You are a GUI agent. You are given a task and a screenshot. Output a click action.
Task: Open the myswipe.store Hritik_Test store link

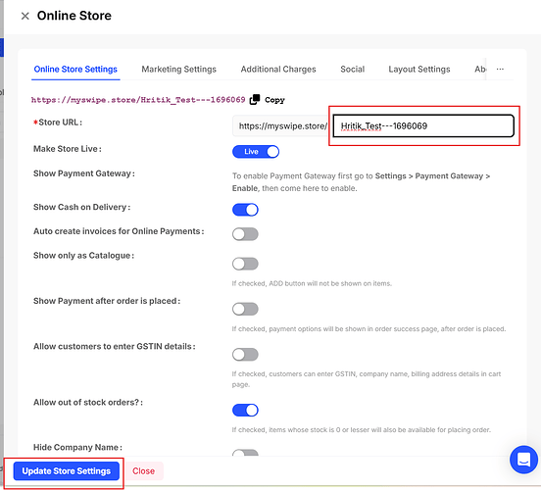click(138, 100)
